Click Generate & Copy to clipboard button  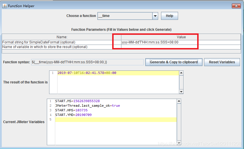tap(174, 62)
